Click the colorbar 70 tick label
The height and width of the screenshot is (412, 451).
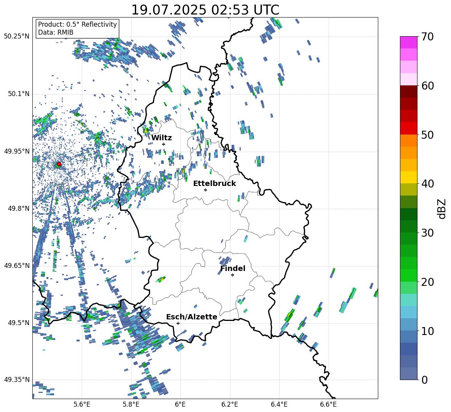[427, 37]
